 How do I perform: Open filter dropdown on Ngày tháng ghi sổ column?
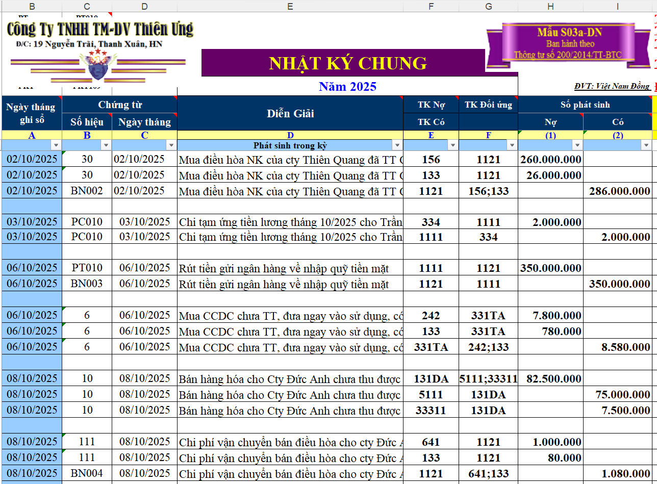57,145
